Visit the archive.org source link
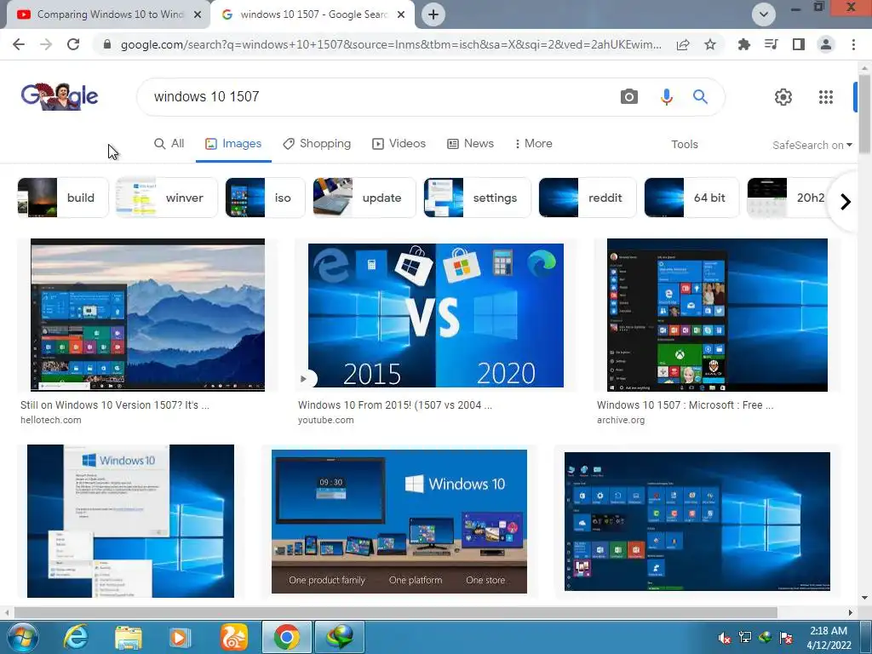This screenshot has height=654, width=872. [x=621, y=420]
